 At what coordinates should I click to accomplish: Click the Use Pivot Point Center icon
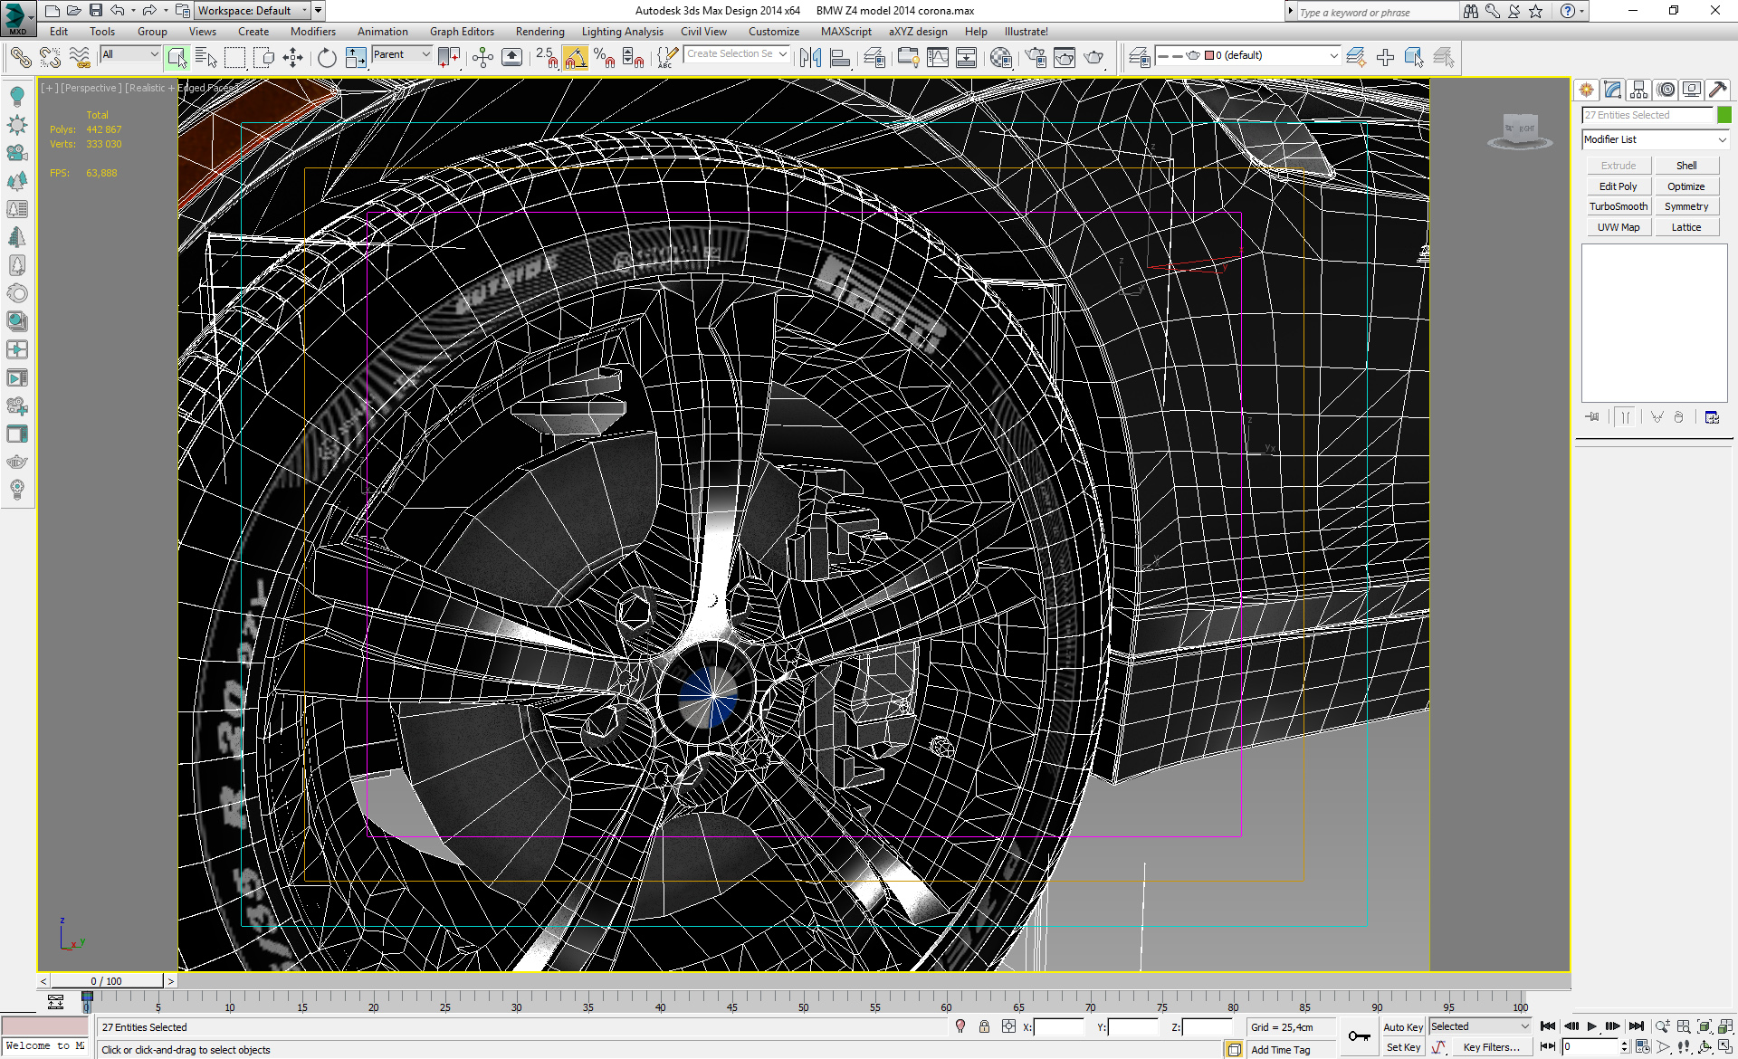tap(449, 58)
